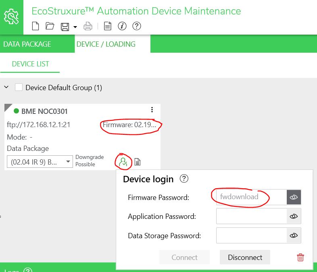
Task: Click the Firmware: 02.19... version text
Action: (129, 125)
